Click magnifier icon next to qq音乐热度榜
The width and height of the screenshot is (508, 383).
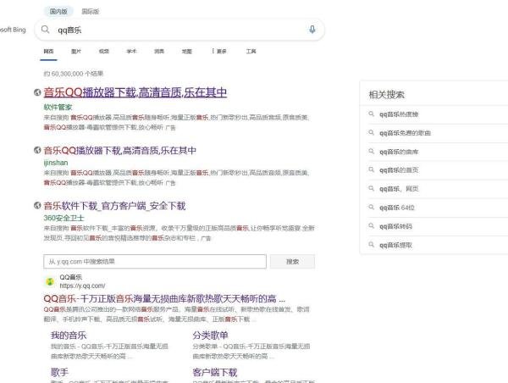tap(372, 114)
